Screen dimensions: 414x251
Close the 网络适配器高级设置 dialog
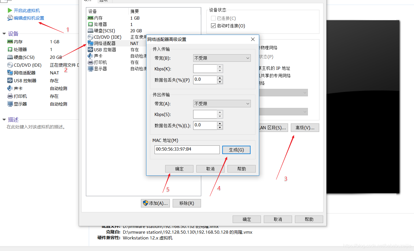point(253,39)
